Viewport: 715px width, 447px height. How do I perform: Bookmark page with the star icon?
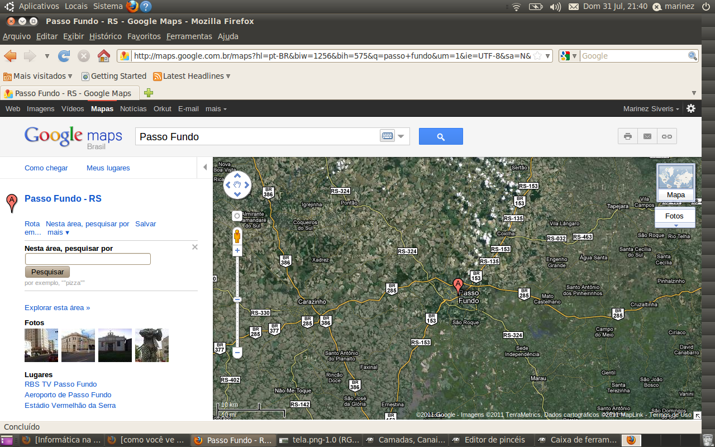pyautogui.click(x=537, y=56)
